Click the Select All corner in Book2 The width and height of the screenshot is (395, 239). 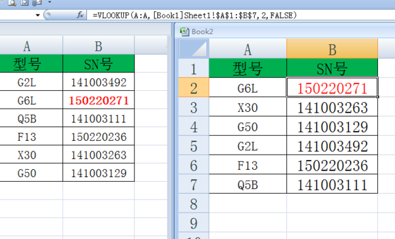point(194,49)
